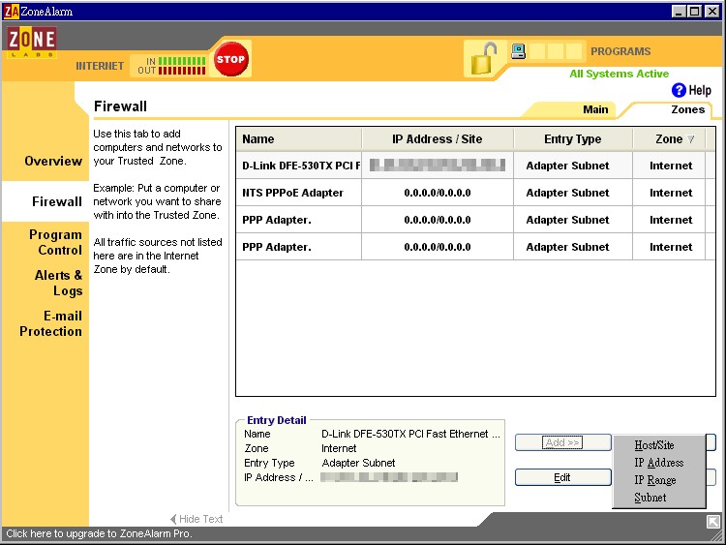Click the ZoneAlarm title bar icon
Screen dimensions: 726x545
12,12
